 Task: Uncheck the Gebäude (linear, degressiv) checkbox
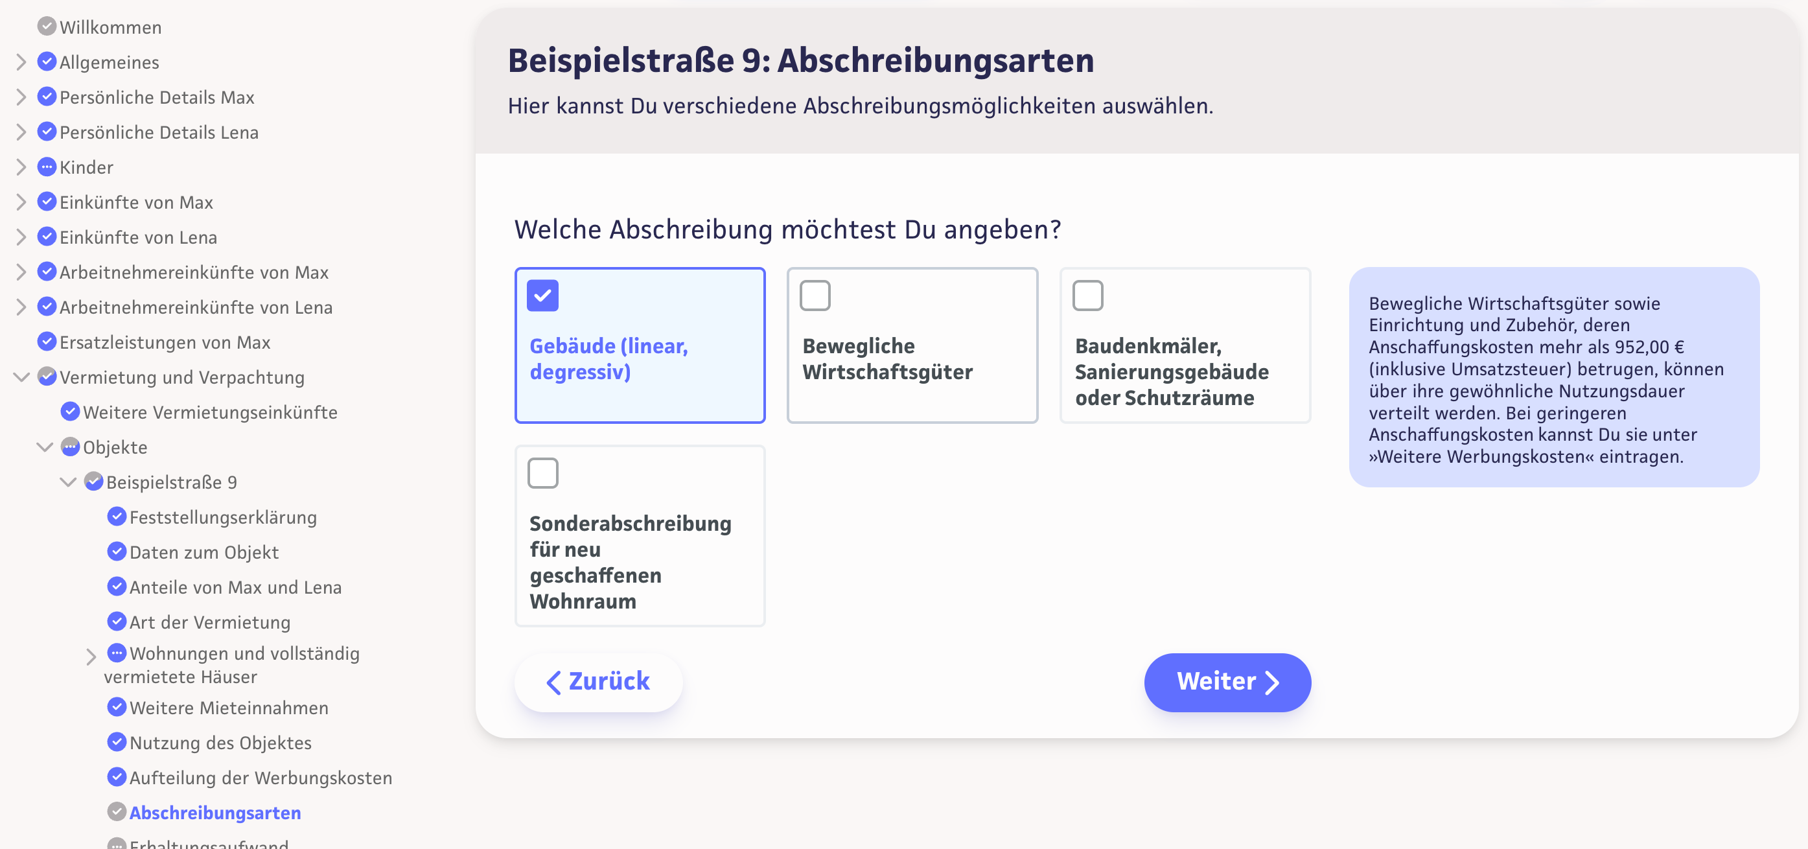(x=542, y=296)
